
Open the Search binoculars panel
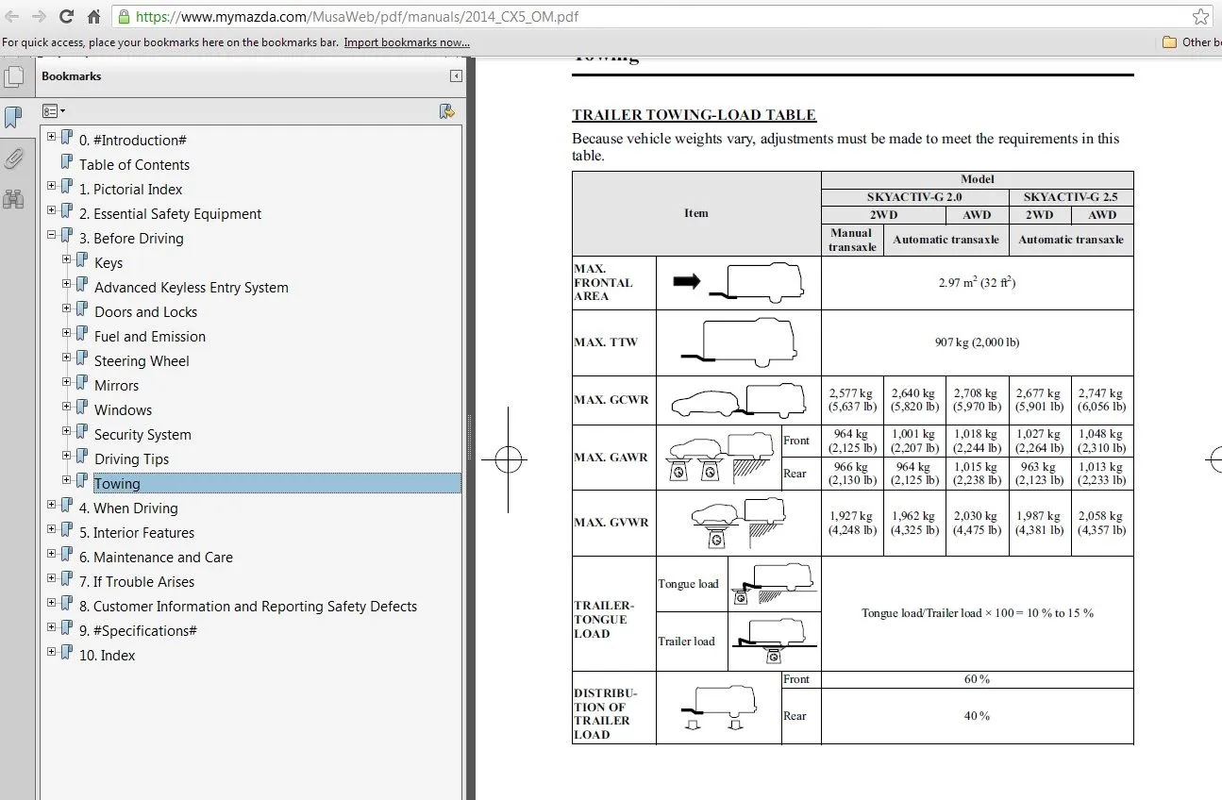click(x=14, y=198)
